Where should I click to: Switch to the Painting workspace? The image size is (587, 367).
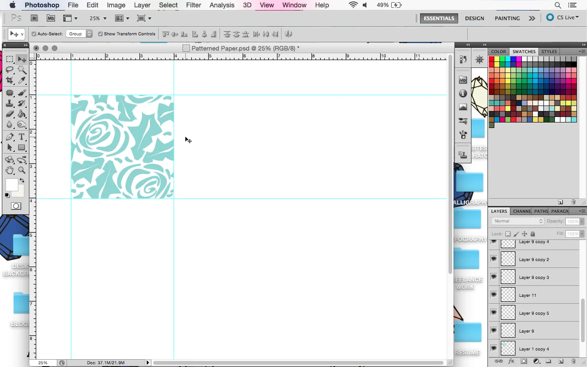pos(507,18)
